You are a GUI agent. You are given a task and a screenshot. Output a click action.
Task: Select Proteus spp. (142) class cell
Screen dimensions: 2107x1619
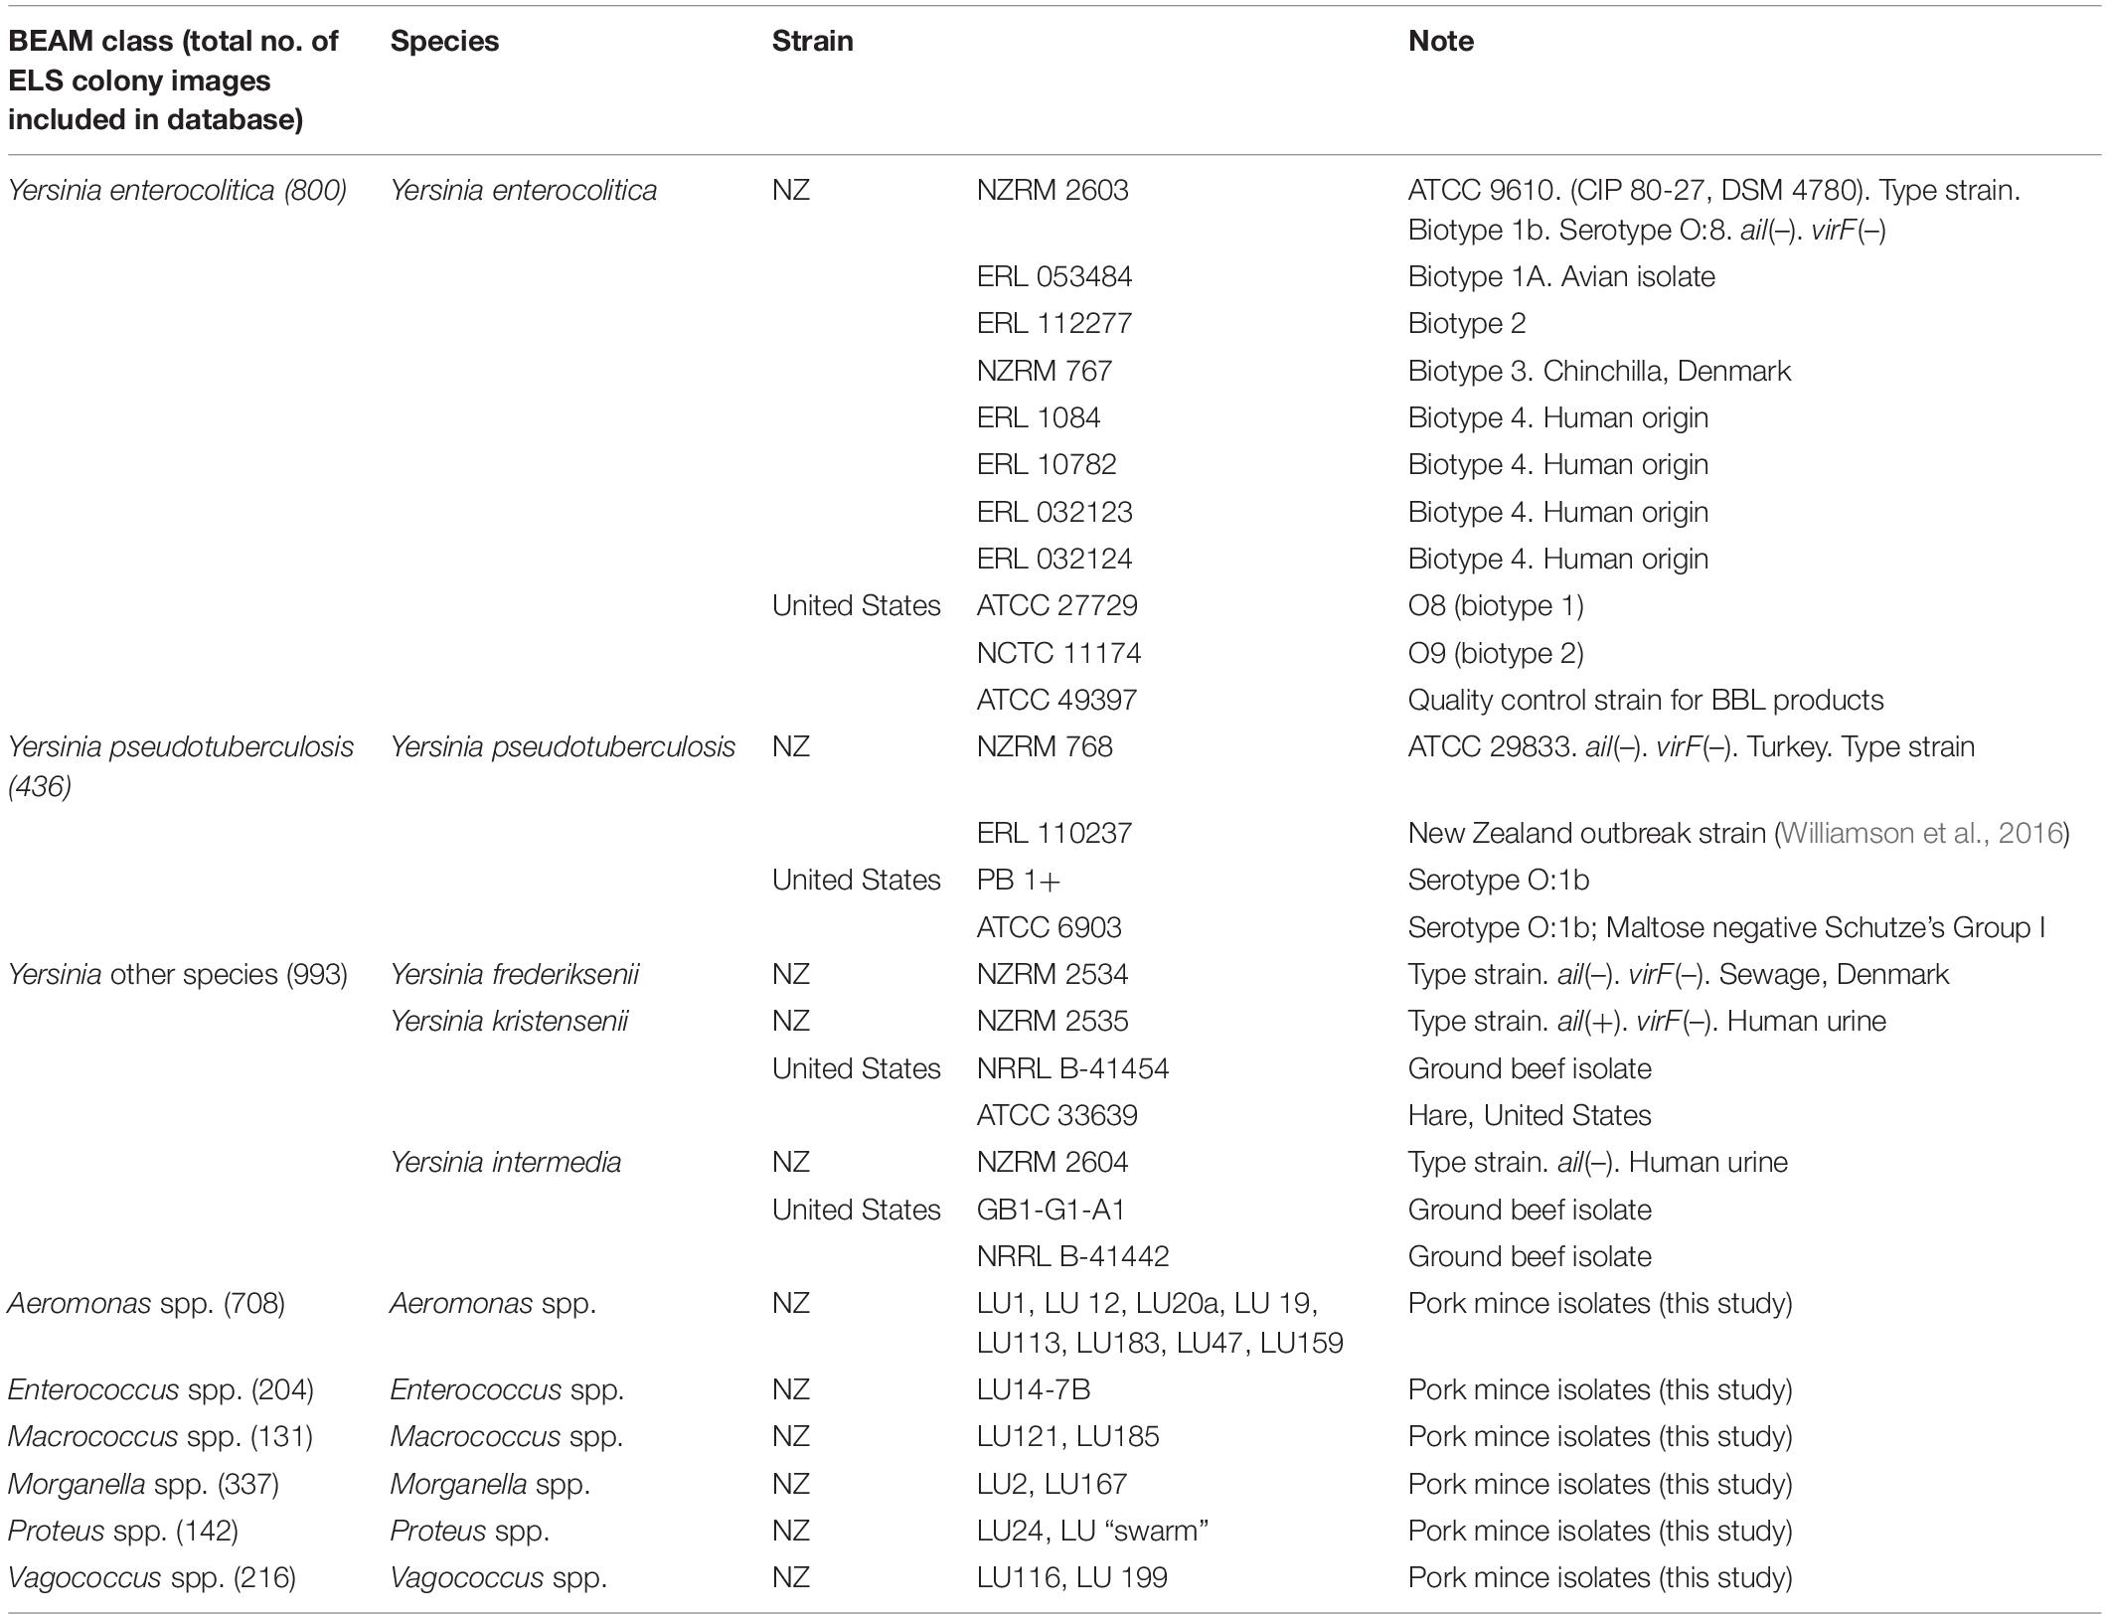[122, 1531]
